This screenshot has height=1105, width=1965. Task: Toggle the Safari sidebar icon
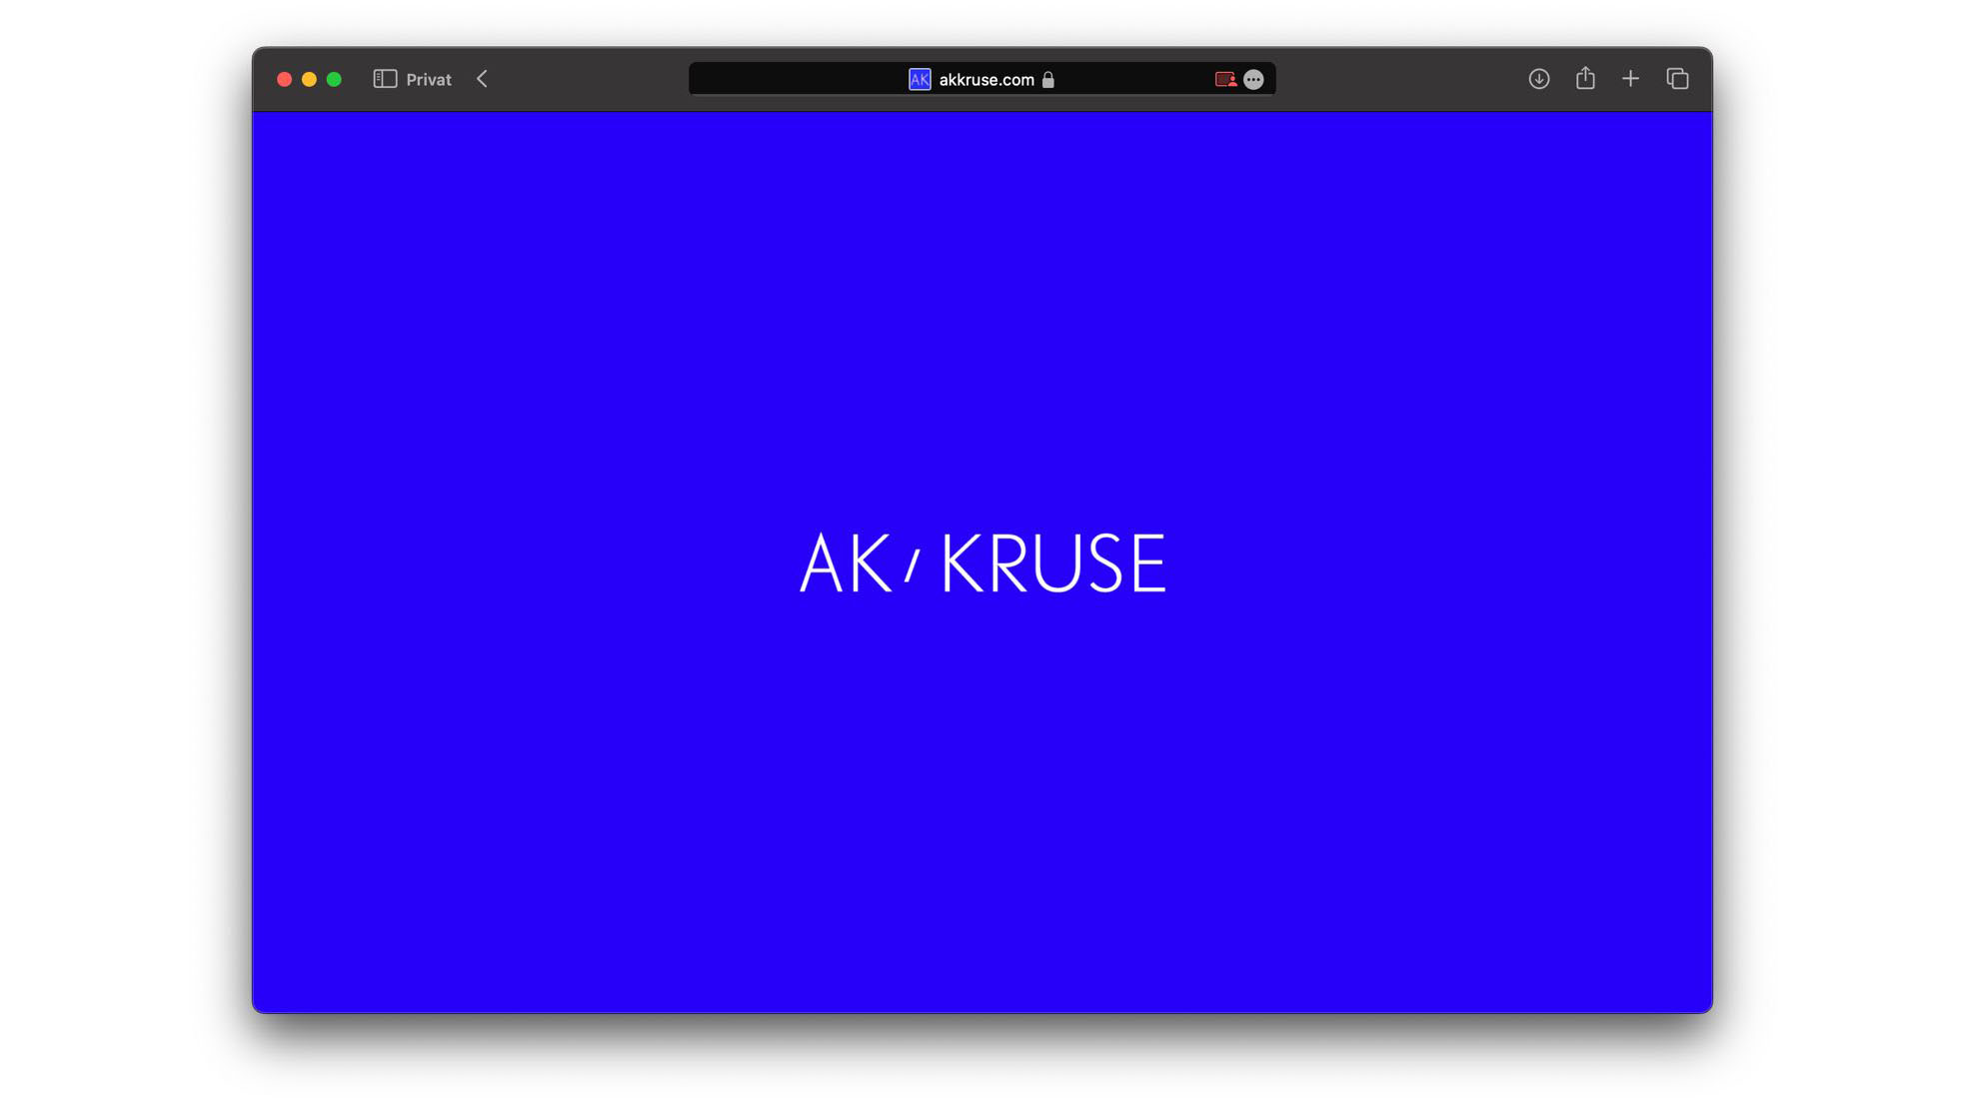tap(385, 79)
